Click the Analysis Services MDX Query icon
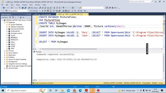Viewport: 166px width, 93px height. point(43,8)
